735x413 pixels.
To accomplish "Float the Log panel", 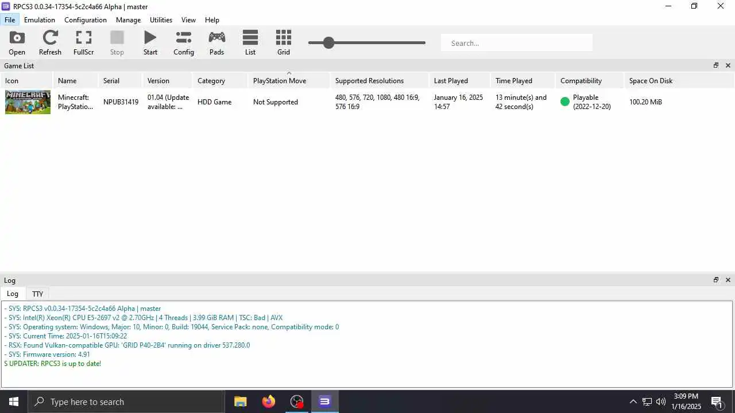I will tap(716, 280).
